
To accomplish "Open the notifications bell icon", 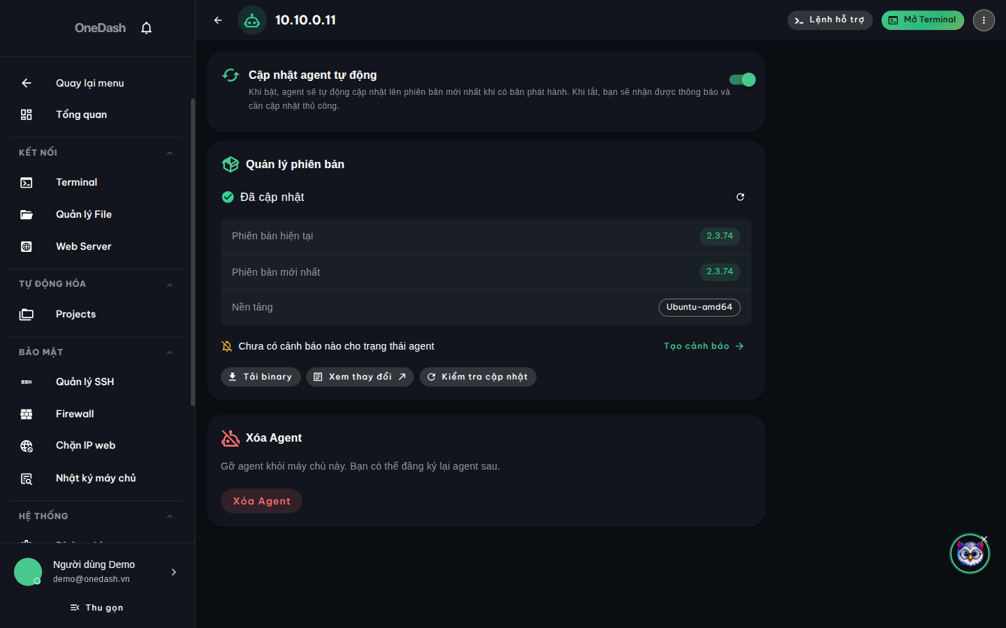I will [146, 28].
